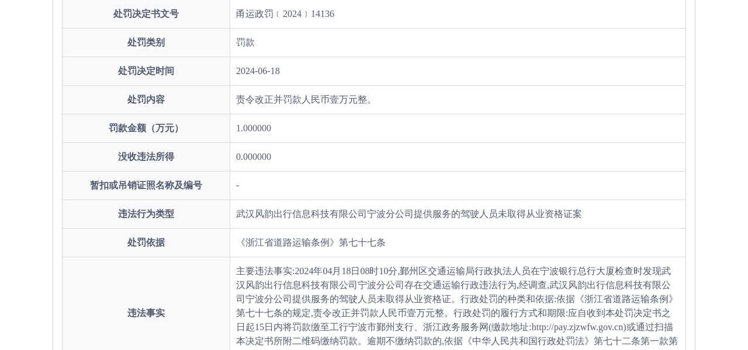The height and width of the screenshot is (350, 748).
Task: Click the payment URL http://pay.zjzwfw.gov.cn
Action: pos(577,327)
